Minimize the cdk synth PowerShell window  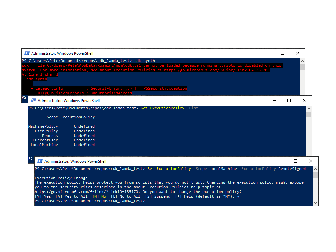pyautogui.click(x=268, y=53)
